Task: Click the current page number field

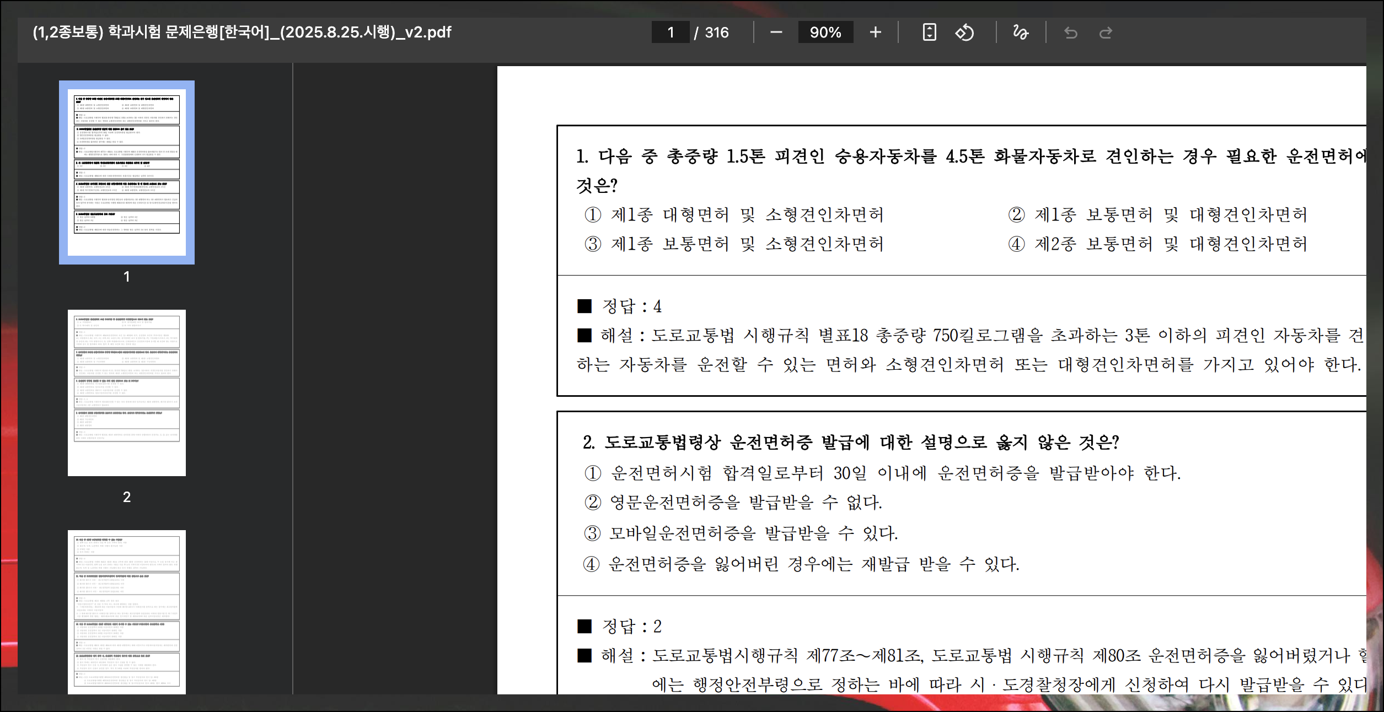Action: tap(670, 33)
